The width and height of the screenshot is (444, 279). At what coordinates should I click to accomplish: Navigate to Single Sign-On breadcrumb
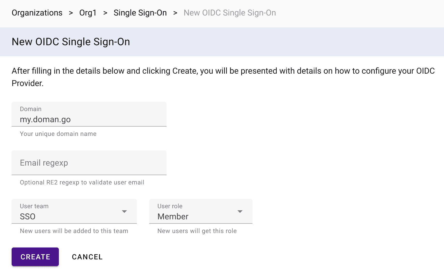(x=140, y=13)
